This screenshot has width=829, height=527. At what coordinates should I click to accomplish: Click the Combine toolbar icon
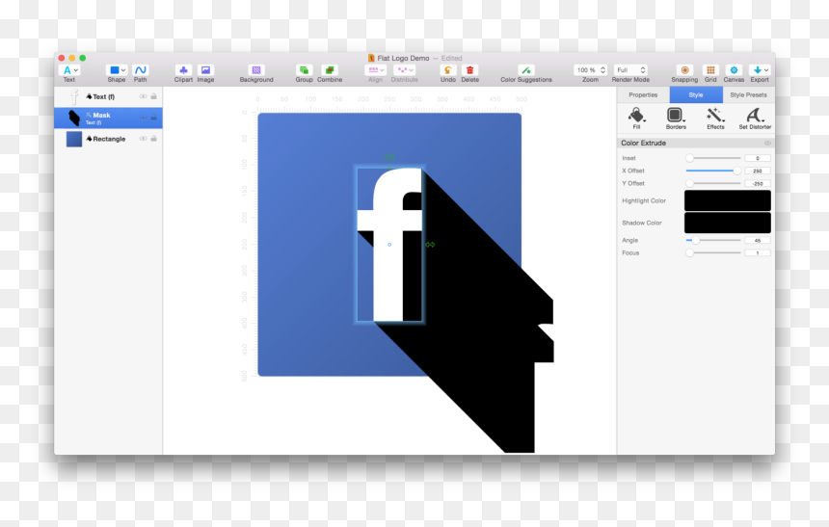pyautogui.click(x=330, y=69)
